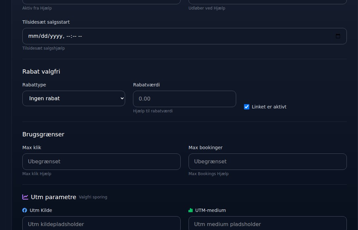This screenshot has height=230, width=358.
Task: Uncheck the Linket er aktivt checkbox
Action: pos(247,107)
